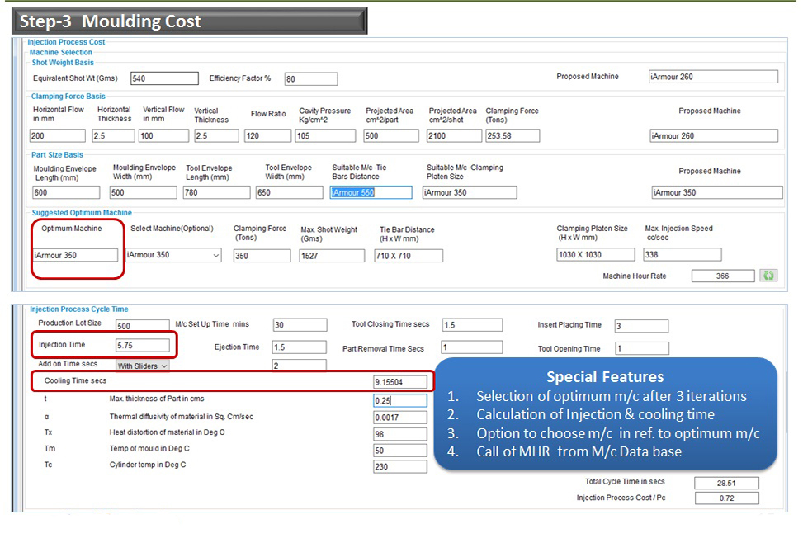
Task: Click the Max. Injection Speed cc/sec field
Action: [x=683, y=255]
